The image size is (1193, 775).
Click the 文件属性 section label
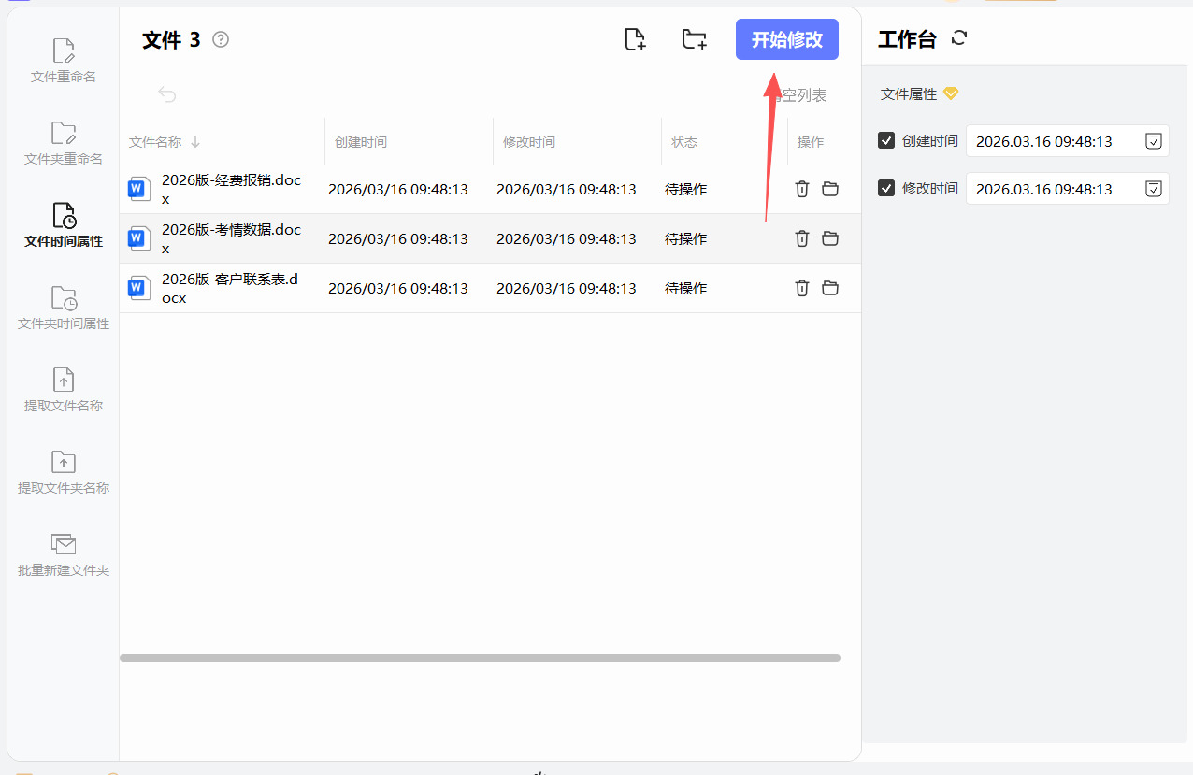click(x=909, y=94)
